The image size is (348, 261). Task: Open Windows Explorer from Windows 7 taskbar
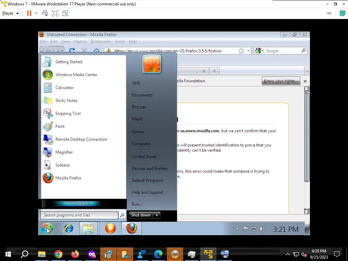pyautogui.click(x=88, y=228)
